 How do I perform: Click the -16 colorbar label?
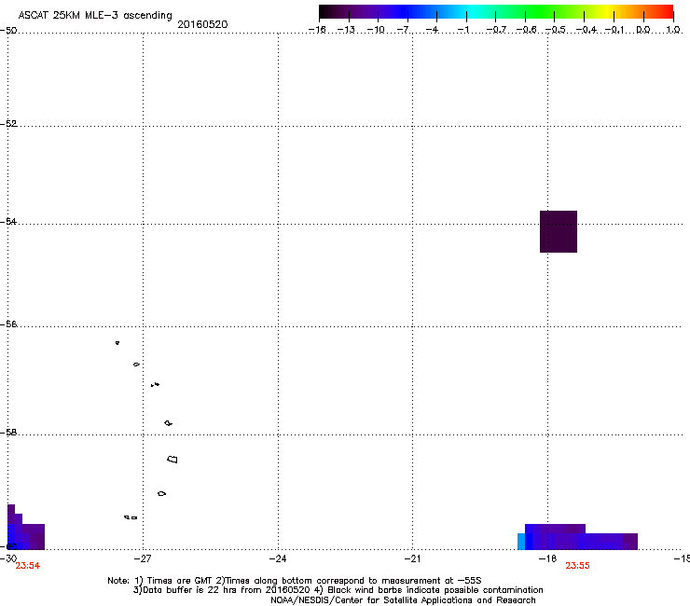317,30
